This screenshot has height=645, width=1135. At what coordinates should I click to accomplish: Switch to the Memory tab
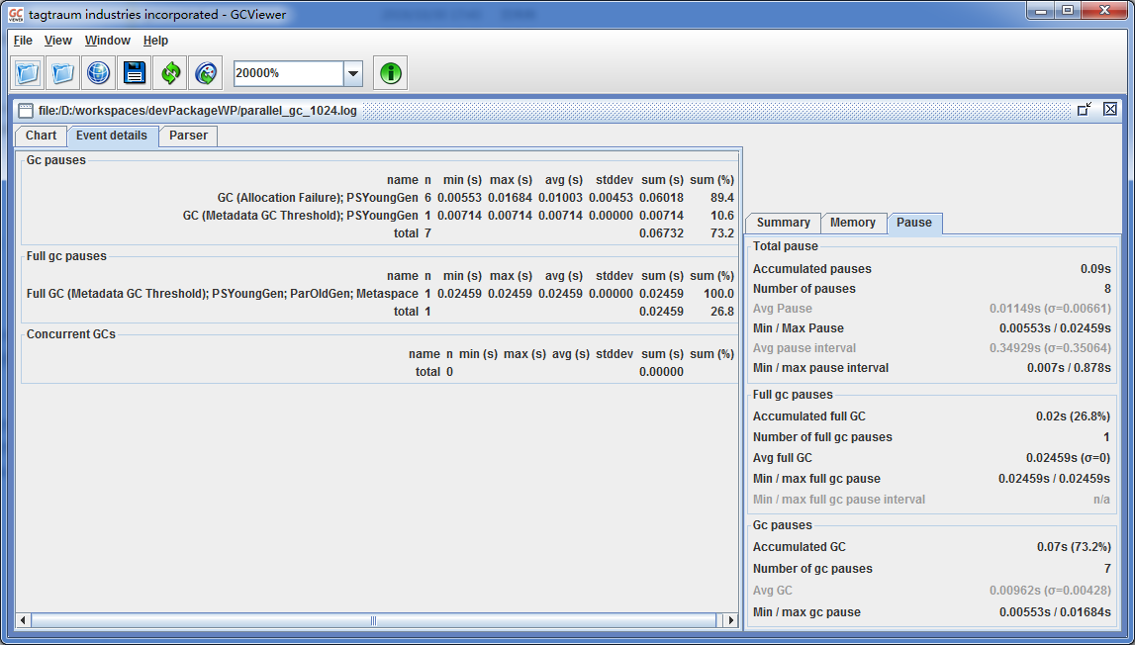(853, 223)
